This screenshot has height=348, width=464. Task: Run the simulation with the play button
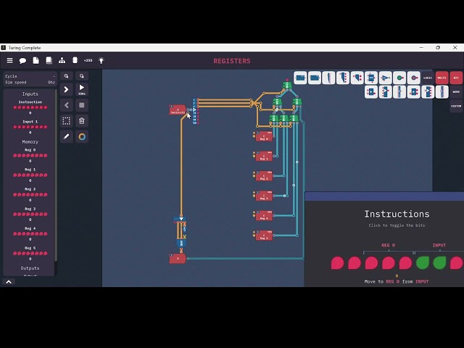click(82, 89)
